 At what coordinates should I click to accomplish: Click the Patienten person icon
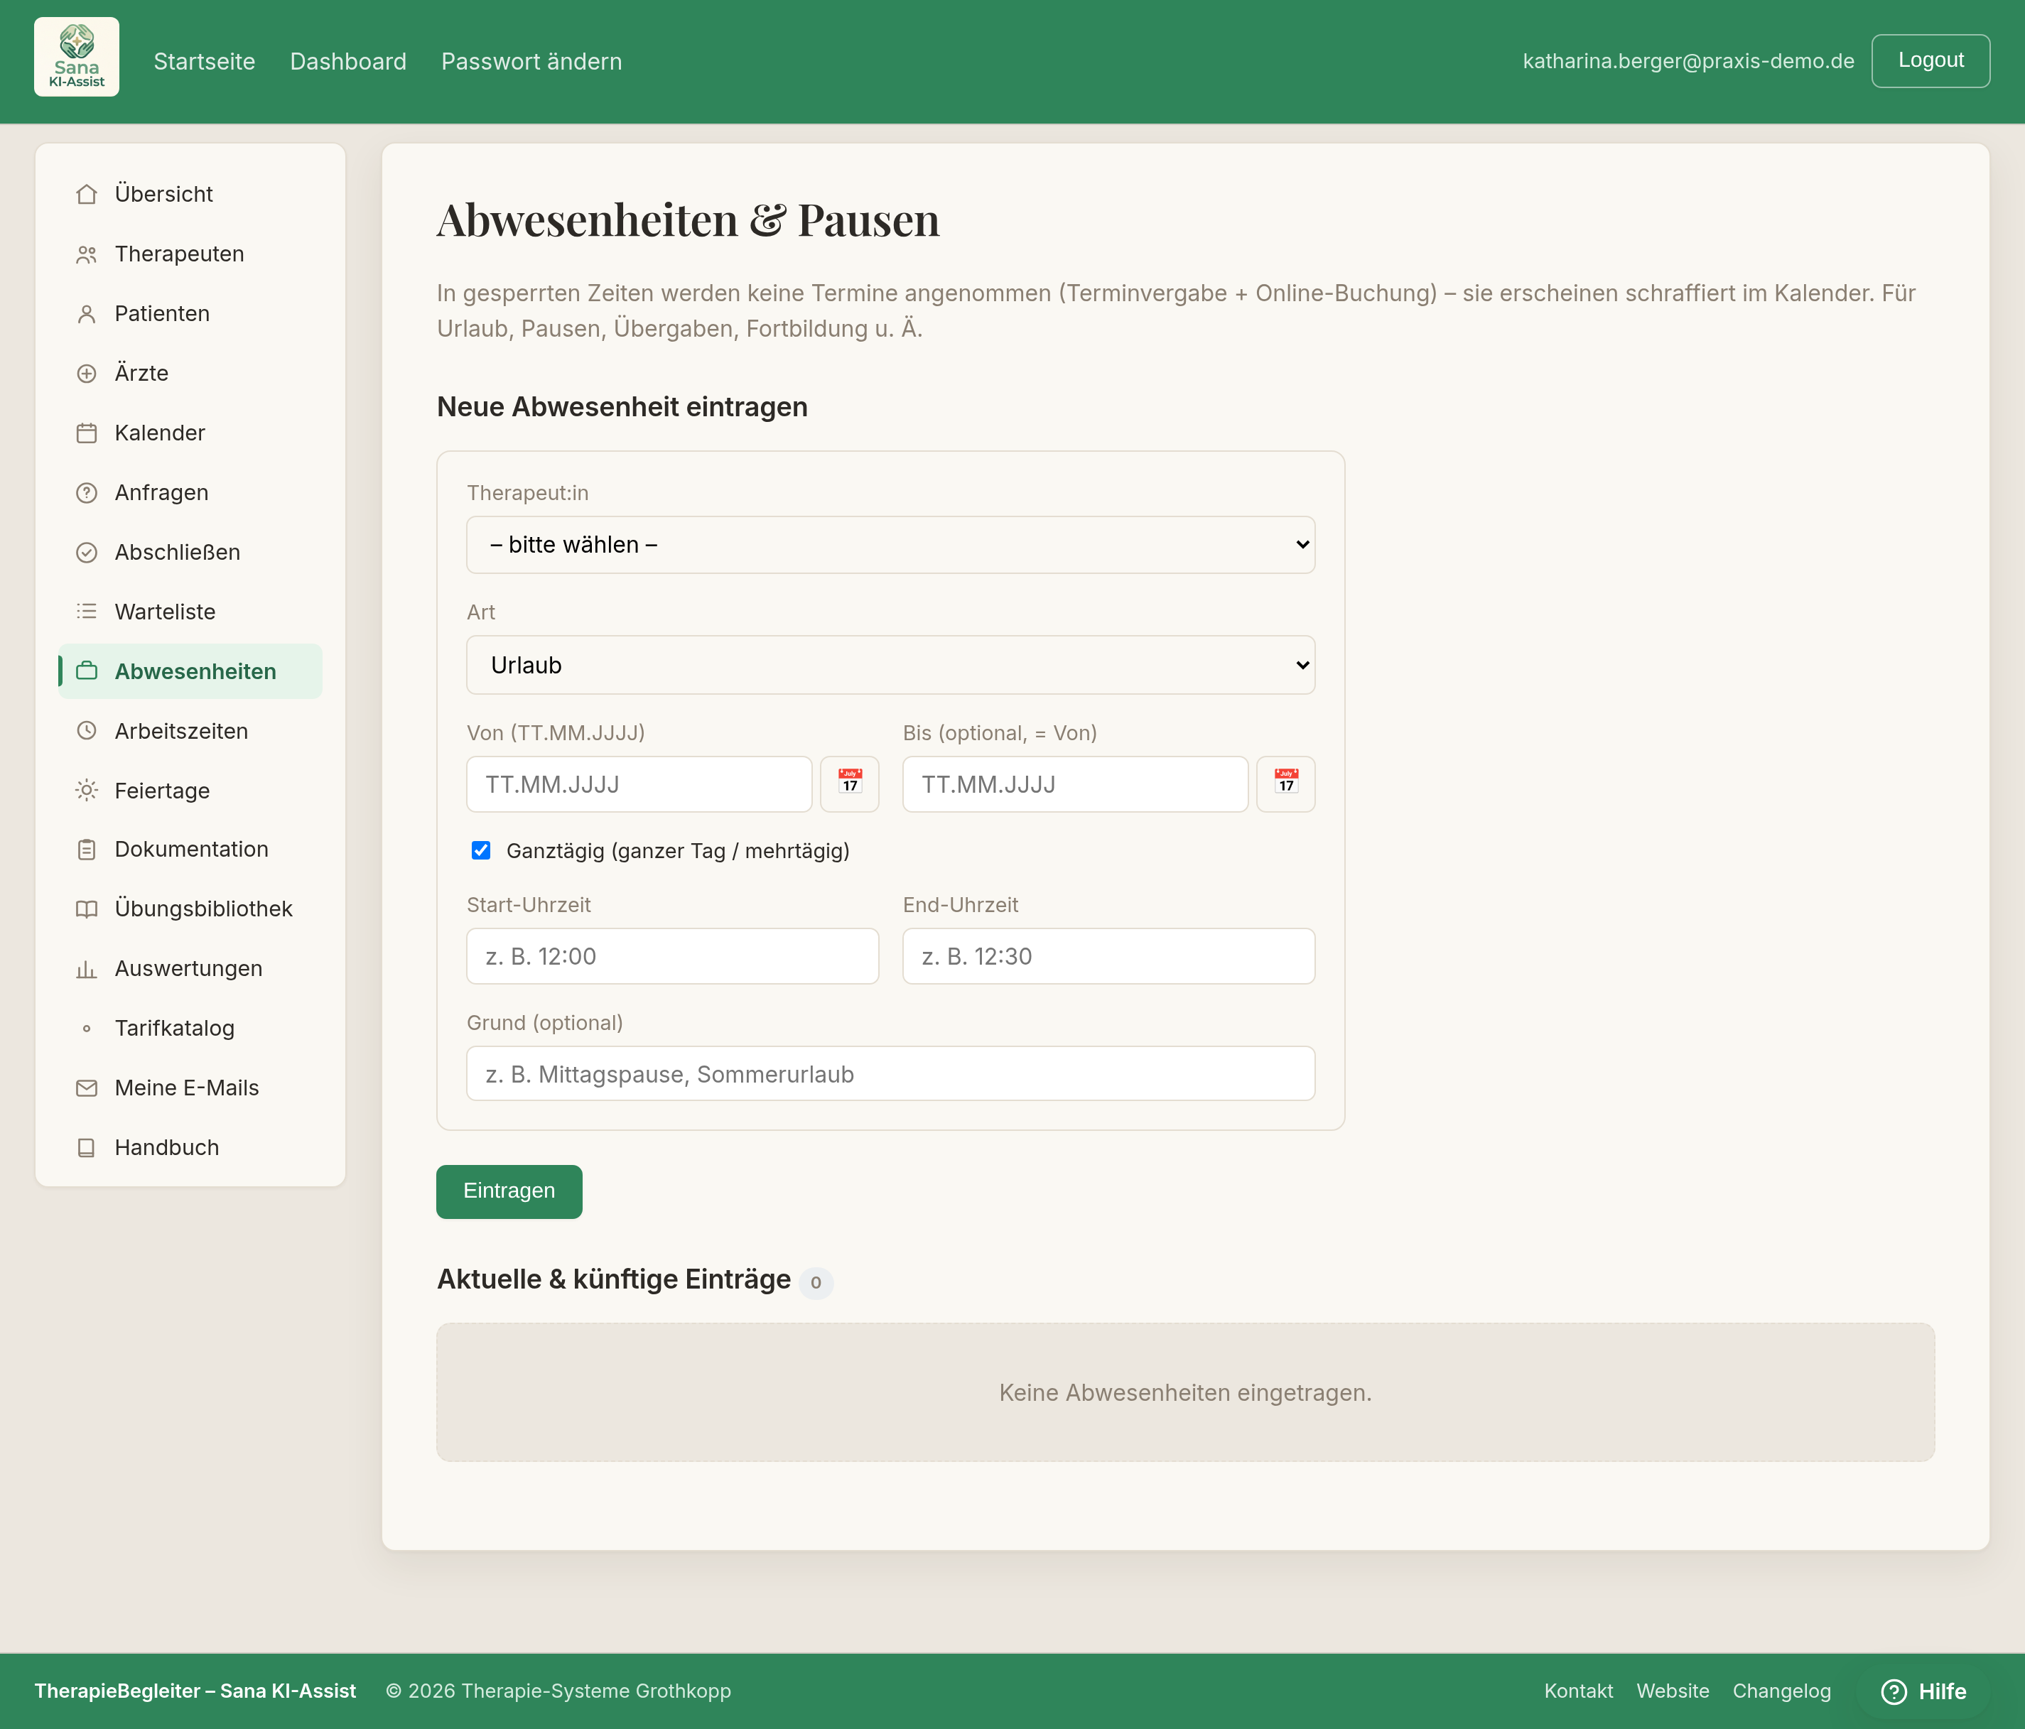coord(87,313)
